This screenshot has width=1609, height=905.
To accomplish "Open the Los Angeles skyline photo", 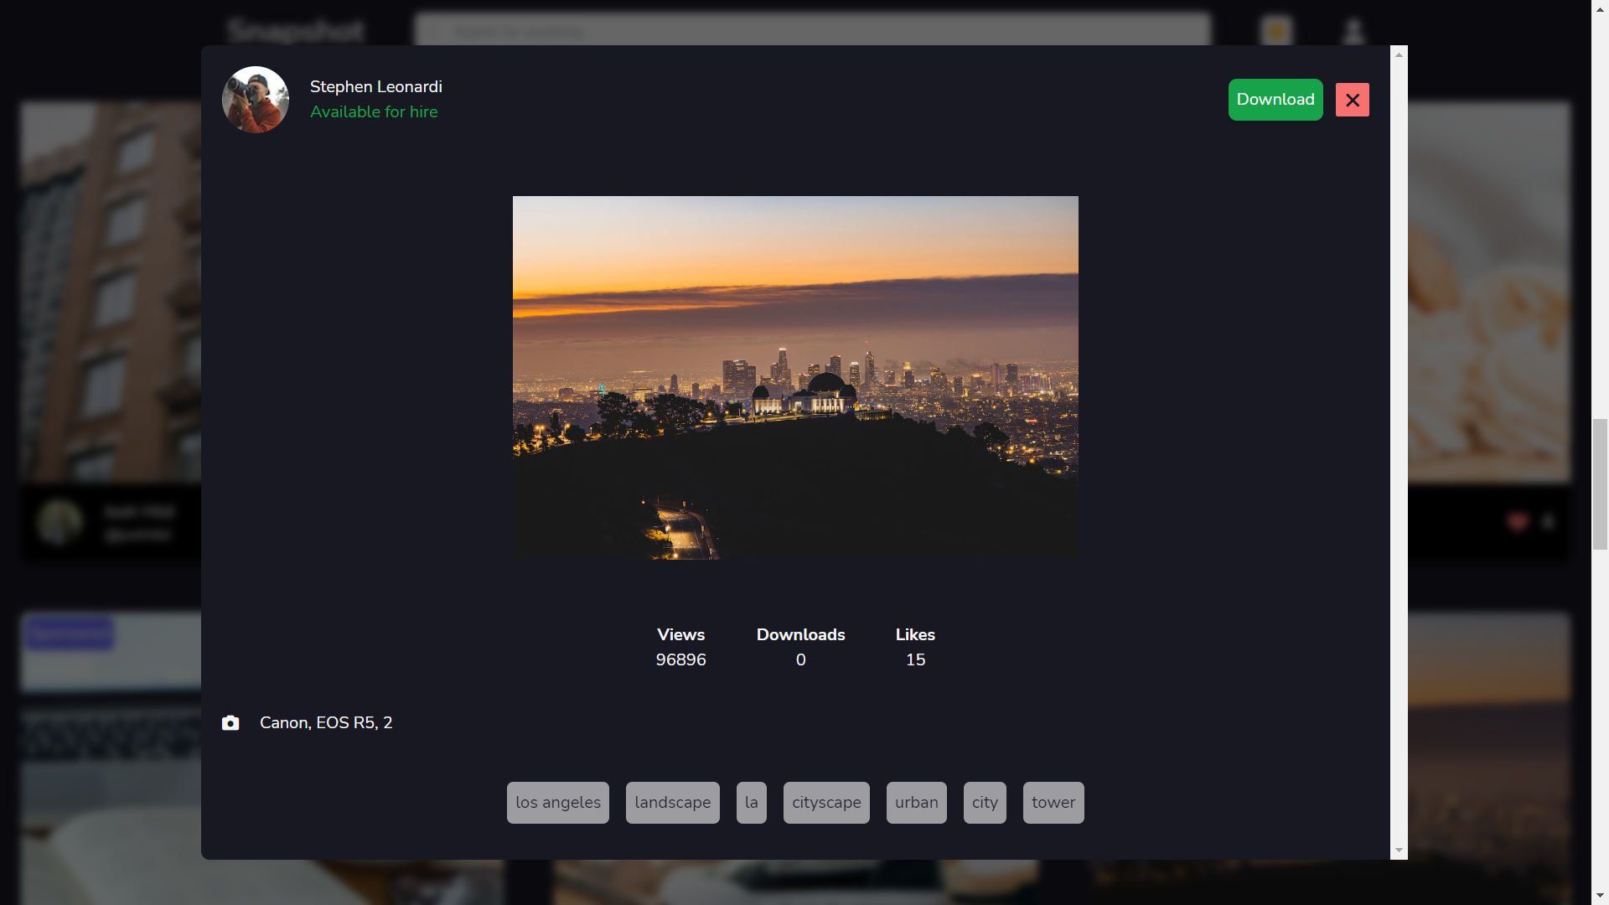I will click(x=795, y=378).
